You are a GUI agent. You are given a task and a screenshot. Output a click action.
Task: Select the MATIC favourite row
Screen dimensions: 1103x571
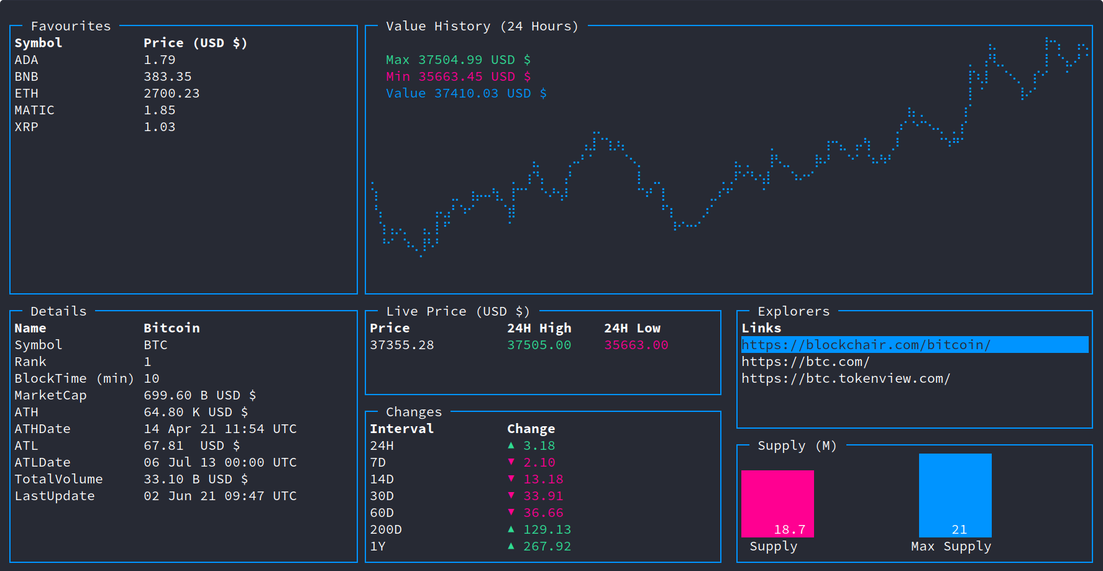[183, 110]
